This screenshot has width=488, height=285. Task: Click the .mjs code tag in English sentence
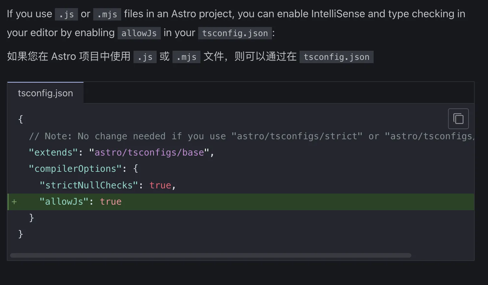click(x=107, y=14)
